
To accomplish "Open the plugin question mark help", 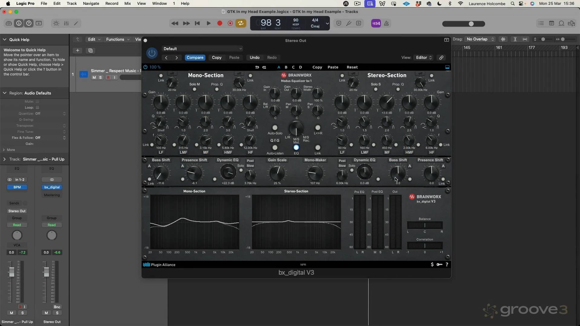I will 447,265.
